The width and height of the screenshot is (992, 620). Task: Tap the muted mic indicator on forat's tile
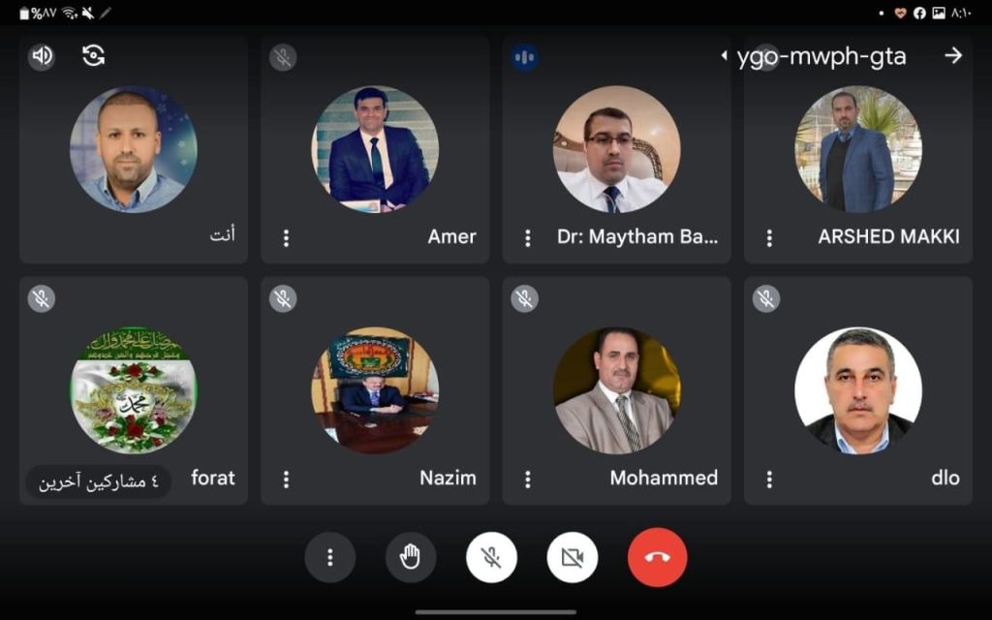click(41, 298)
